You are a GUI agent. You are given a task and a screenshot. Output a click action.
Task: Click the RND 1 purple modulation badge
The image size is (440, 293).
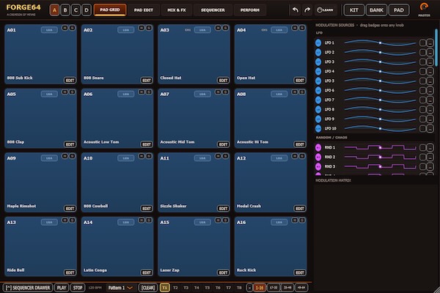[x=318, y=147]
